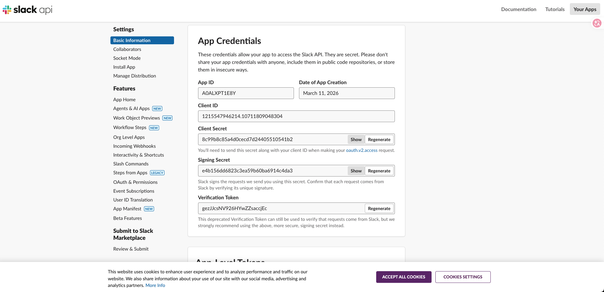
Task: Open Agents & AI Apps feature
Action: click(x=131, y=109)
